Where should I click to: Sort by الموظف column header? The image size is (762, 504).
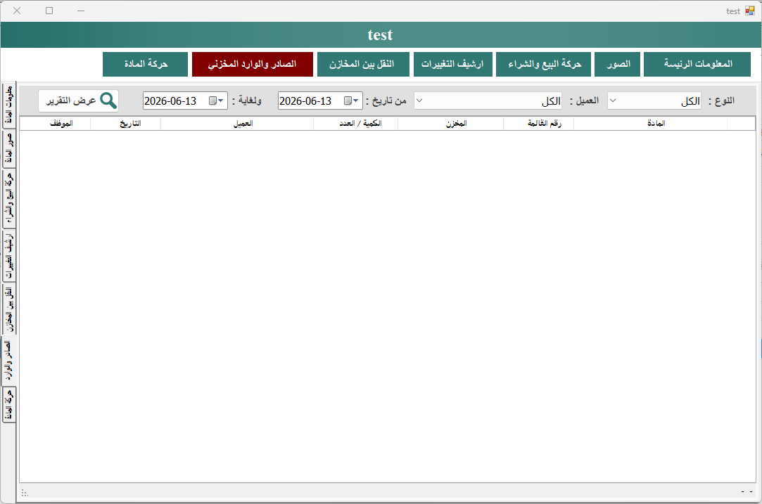(x=55, y=123)
